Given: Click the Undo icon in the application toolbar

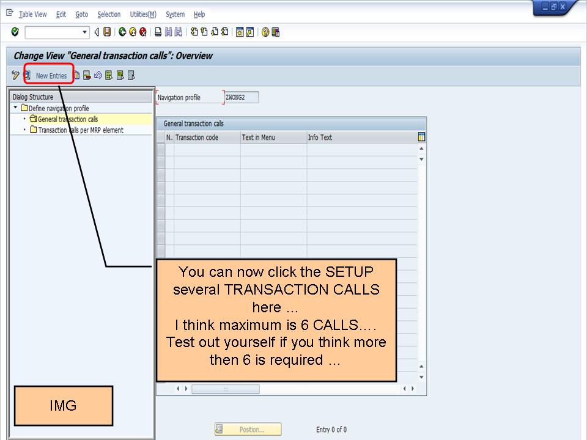Looking at the screenshot, I should point(98,75).
